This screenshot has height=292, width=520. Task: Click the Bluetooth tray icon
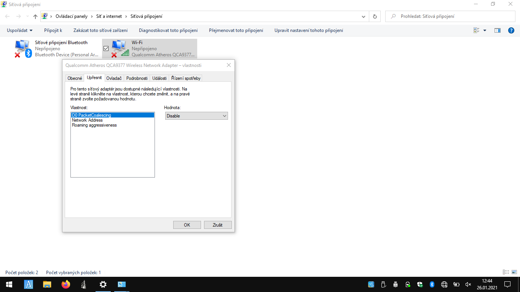pos(432,284)
